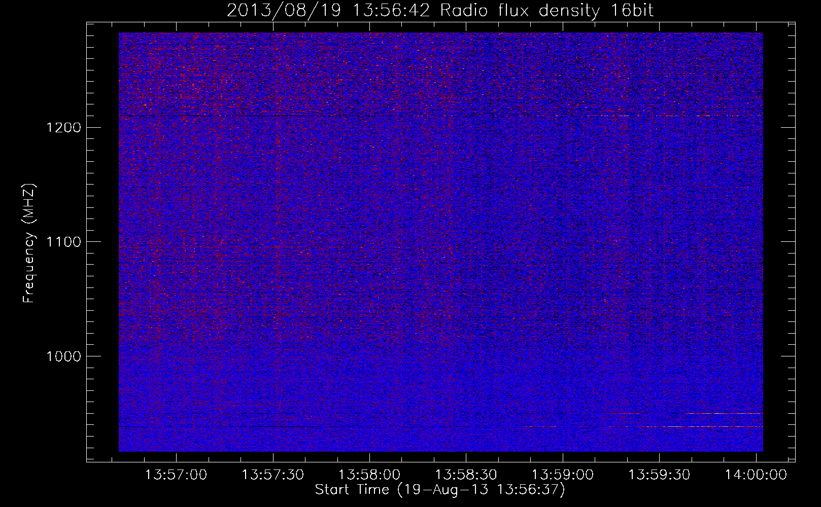Click the plot title 'Radio flux density 16bit'
This screenshot has width=821, height=507.
[547, 10]
